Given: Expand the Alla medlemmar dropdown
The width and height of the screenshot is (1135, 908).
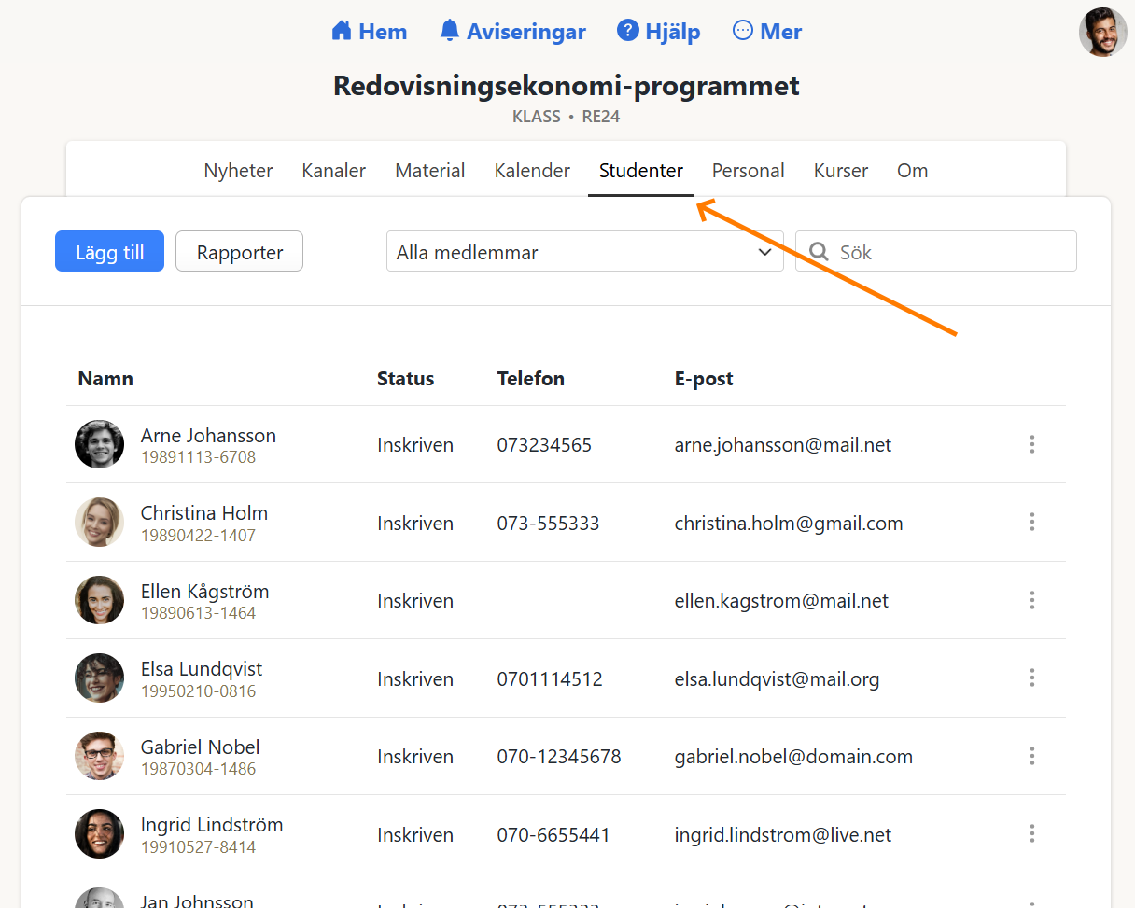Looking at the screenshot, I should (x=584, y=252).
